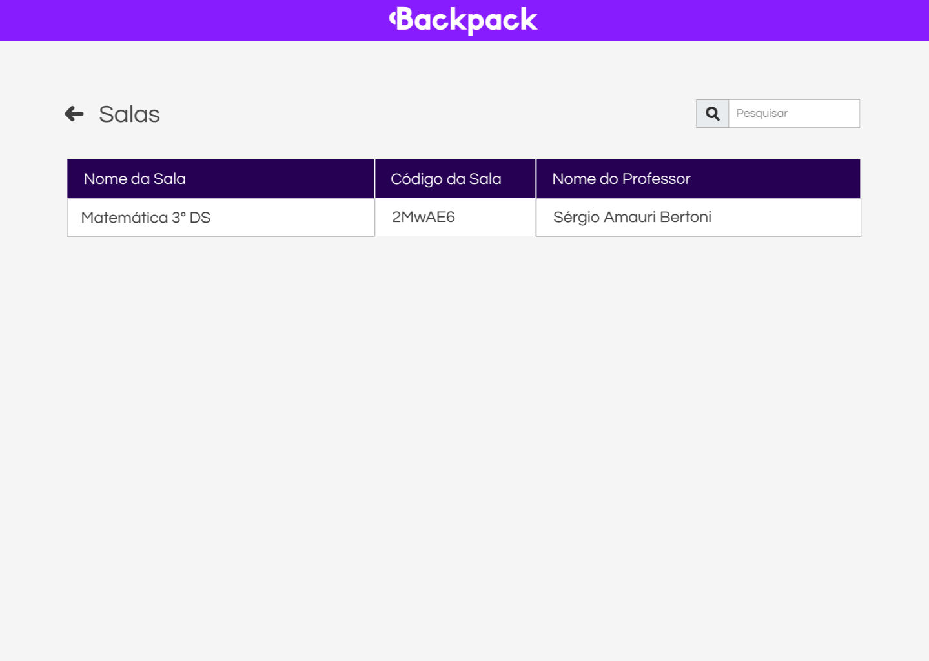Click the small backpack glyph before the letter B
The width and height of the screenshot is (929, 661).
tap(392, 18)
